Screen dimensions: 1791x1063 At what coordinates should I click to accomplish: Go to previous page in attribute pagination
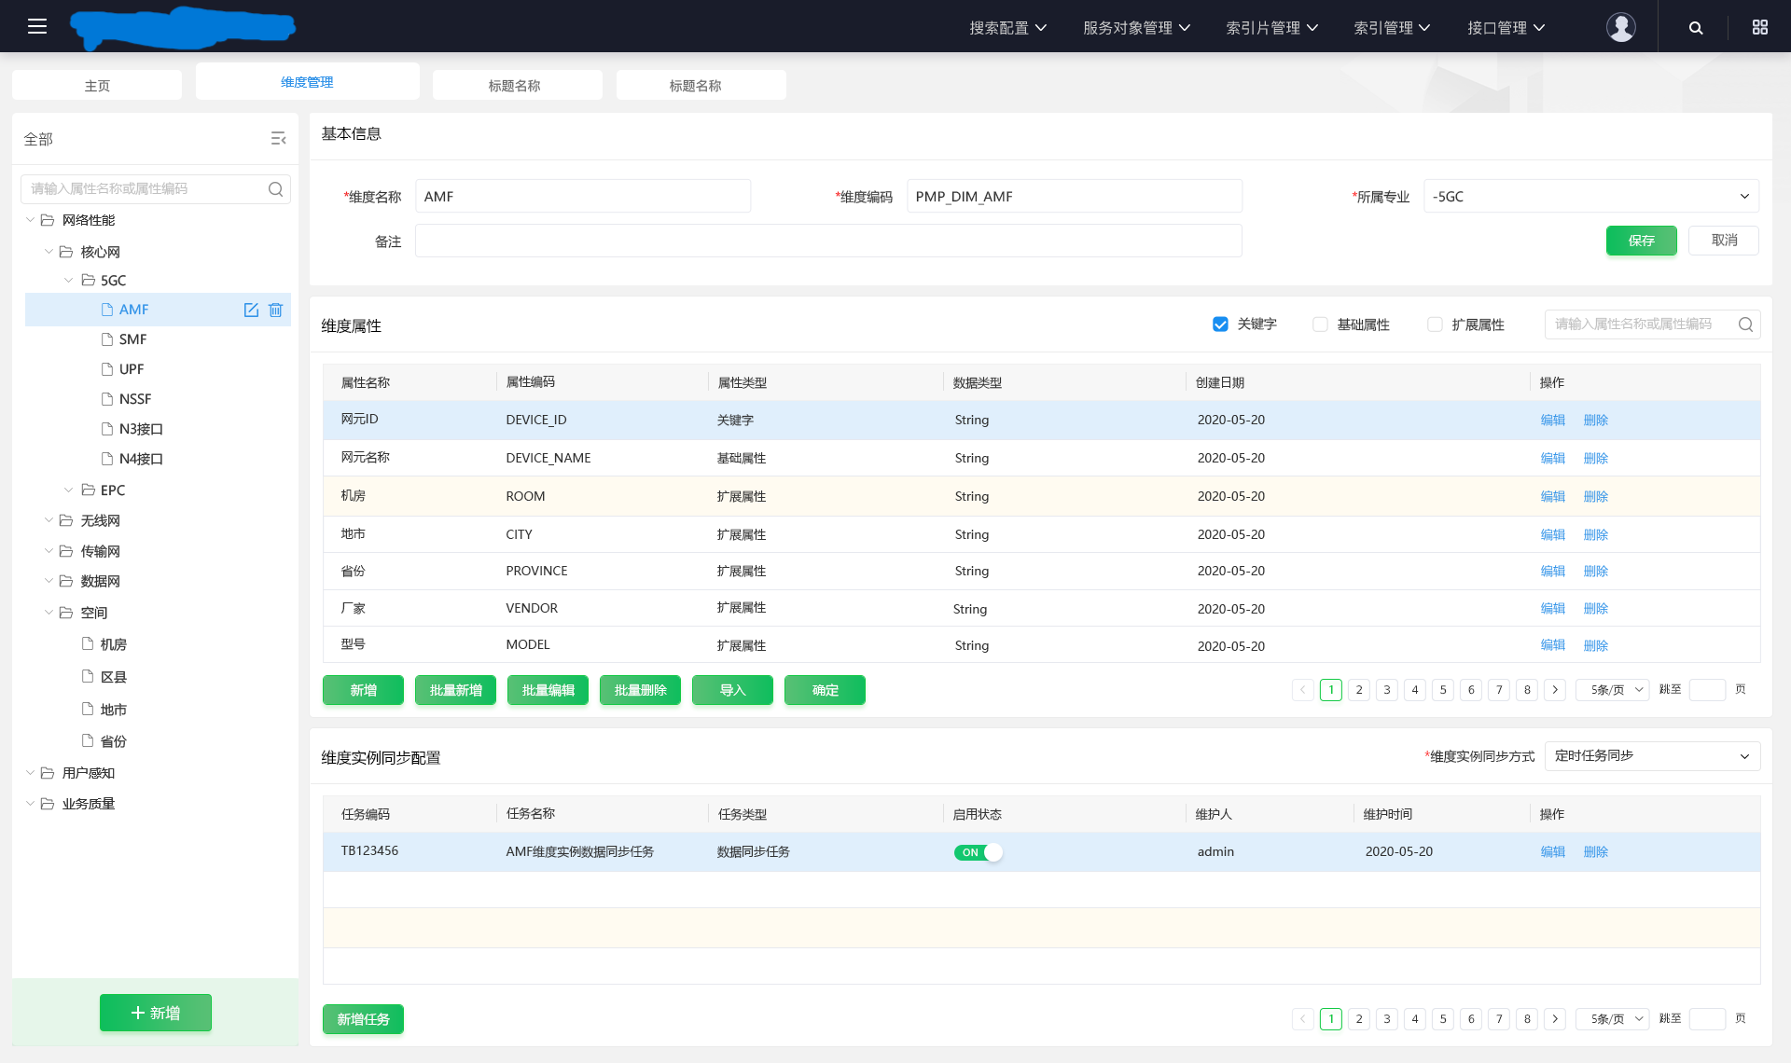(1303, 690)
